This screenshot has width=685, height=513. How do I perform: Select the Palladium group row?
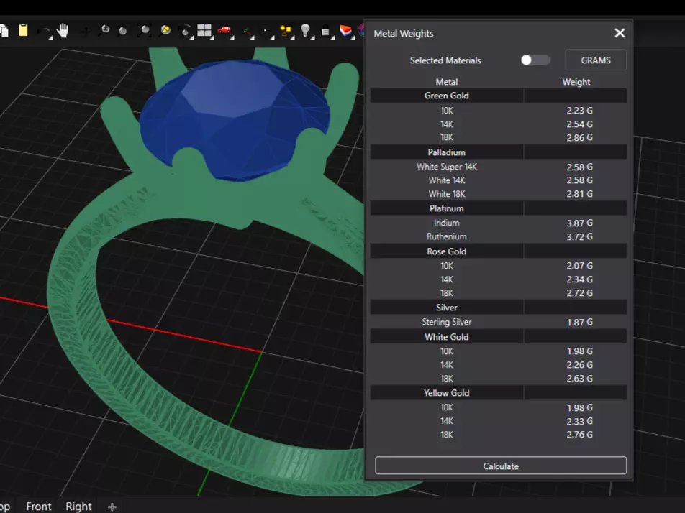pos(499,152)
